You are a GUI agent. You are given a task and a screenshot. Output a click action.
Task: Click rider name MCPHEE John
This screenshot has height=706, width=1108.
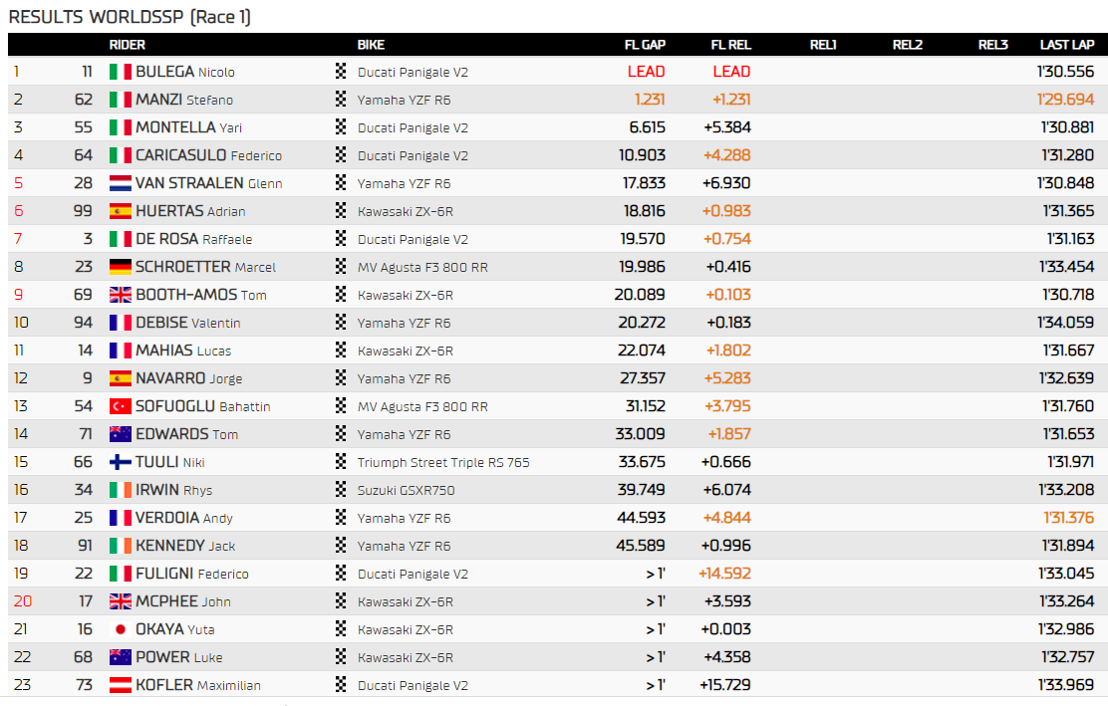(x=182, y=601)
